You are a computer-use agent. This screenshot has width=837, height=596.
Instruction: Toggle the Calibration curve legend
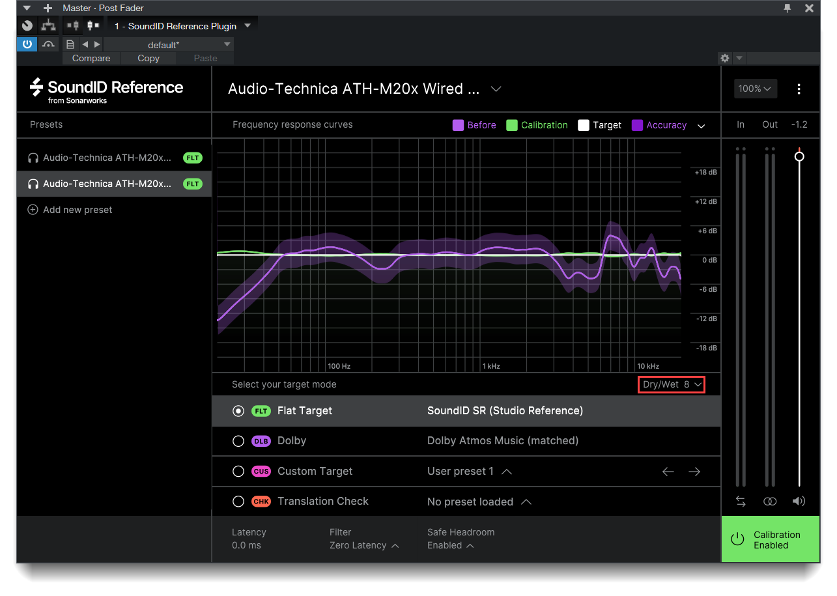[537, 125]
